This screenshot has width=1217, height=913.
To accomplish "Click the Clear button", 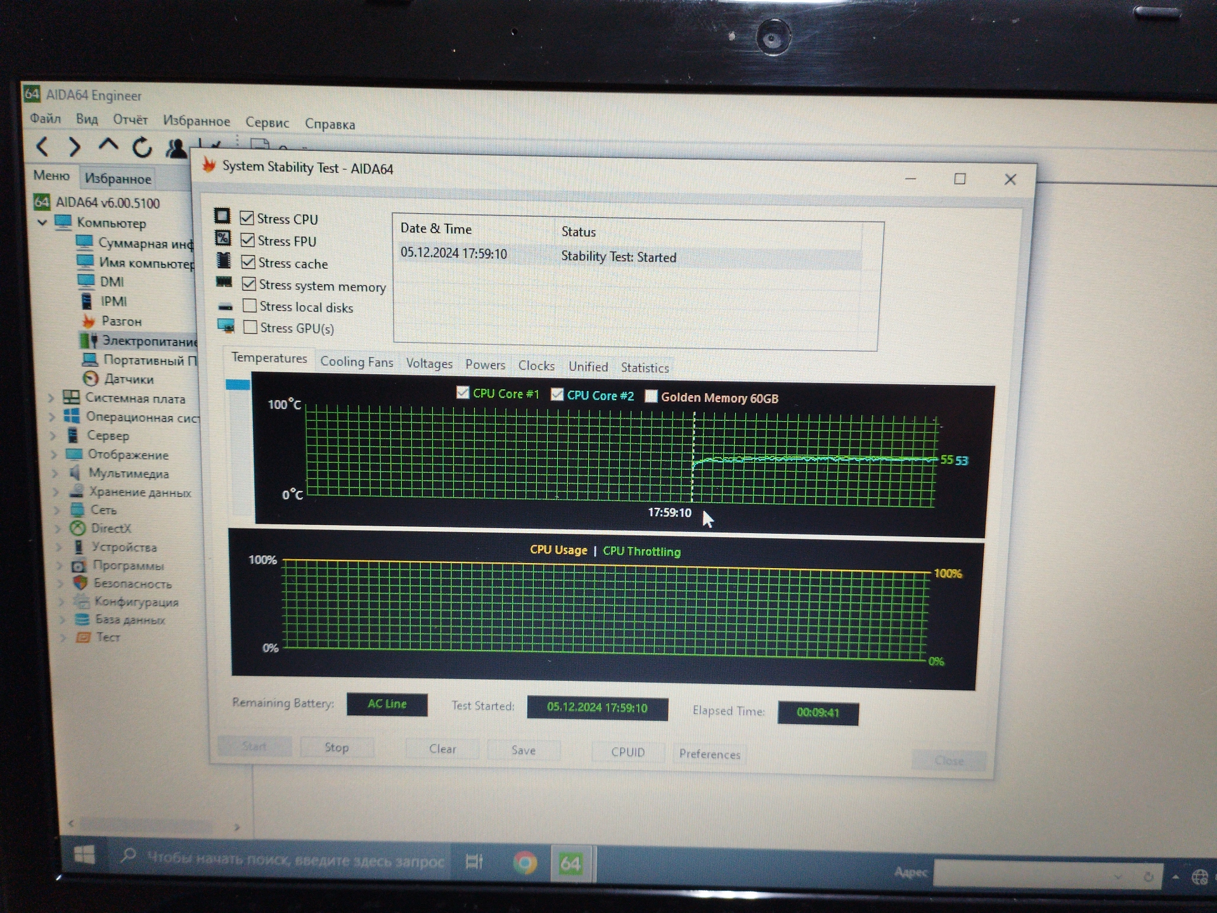I will click(x=442, y=749).
